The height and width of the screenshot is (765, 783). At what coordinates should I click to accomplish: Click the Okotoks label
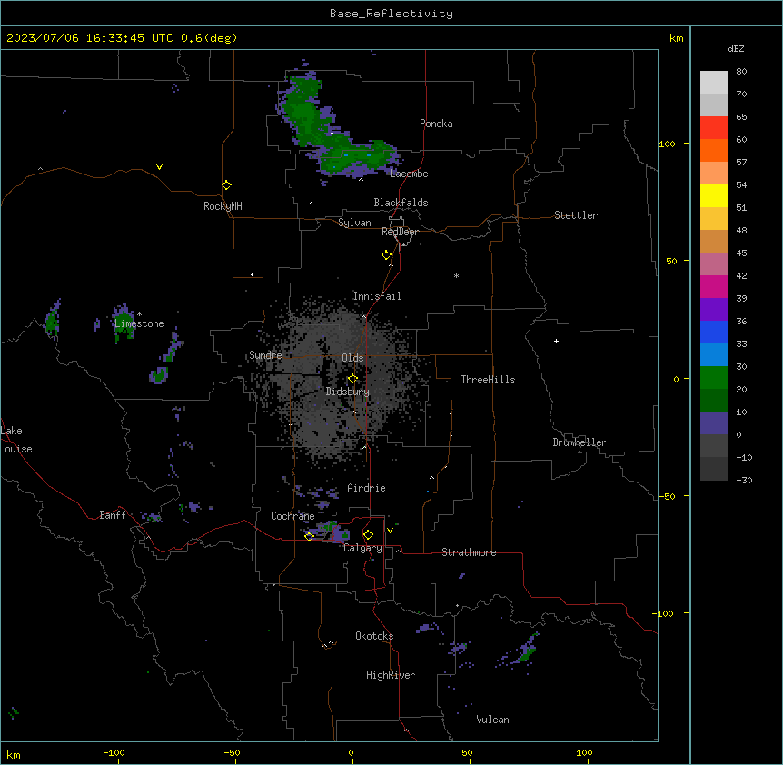point(374,636)
